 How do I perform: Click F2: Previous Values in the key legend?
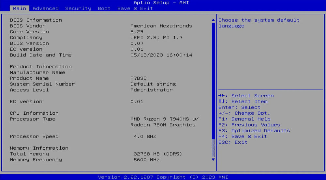tap(249, 125)
